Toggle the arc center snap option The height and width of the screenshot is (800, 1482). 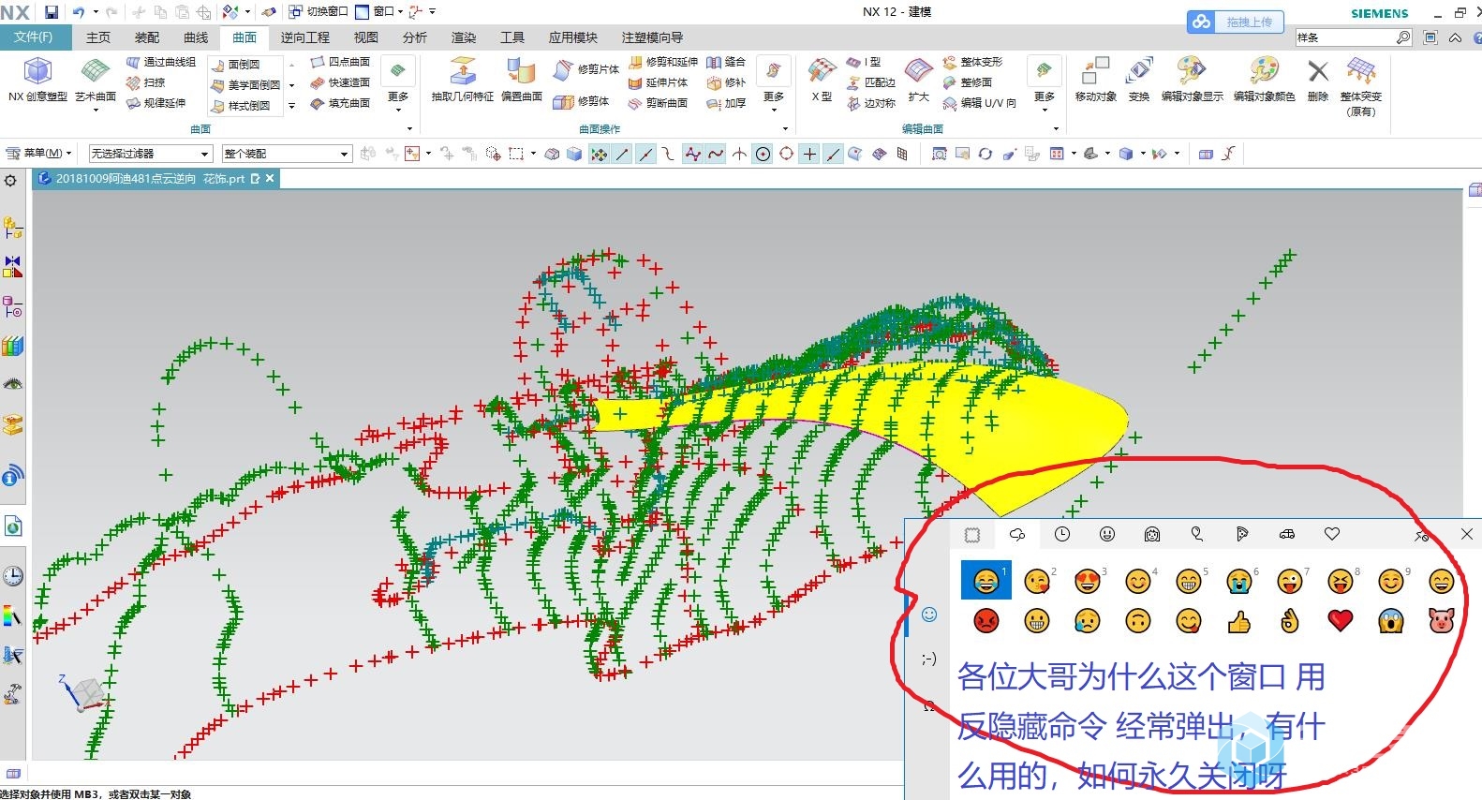pyautogui.click(x=763, y=154)
